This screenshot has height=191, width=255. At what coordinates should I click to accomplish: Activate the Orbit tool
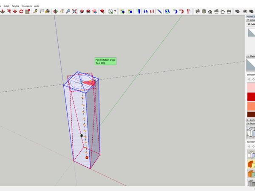click(x=55, y=11)
